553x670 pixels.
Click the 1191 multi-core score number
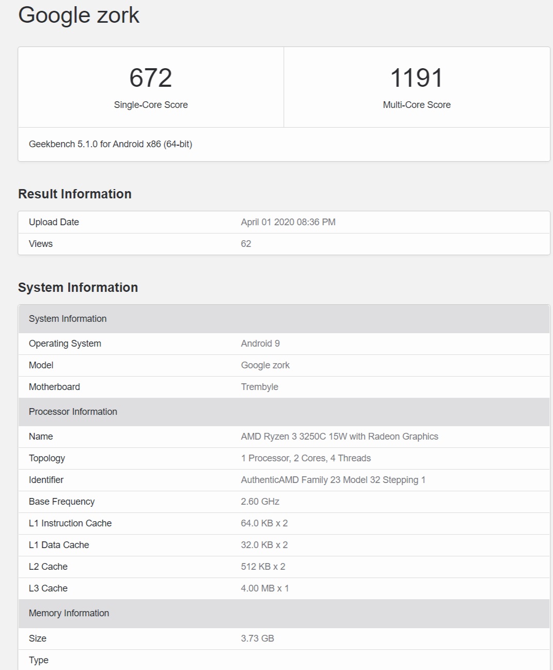point(417,78)
